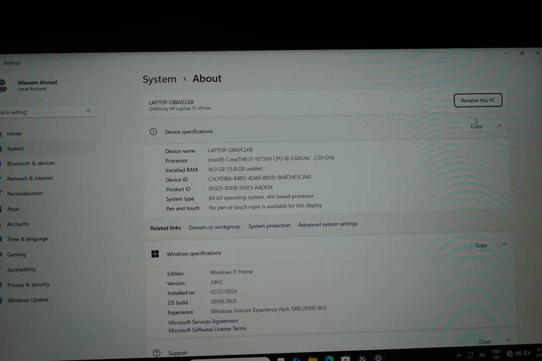
Task: Click the processor value Intel Core i7-10750H
Action: click(x=271, y=159)
